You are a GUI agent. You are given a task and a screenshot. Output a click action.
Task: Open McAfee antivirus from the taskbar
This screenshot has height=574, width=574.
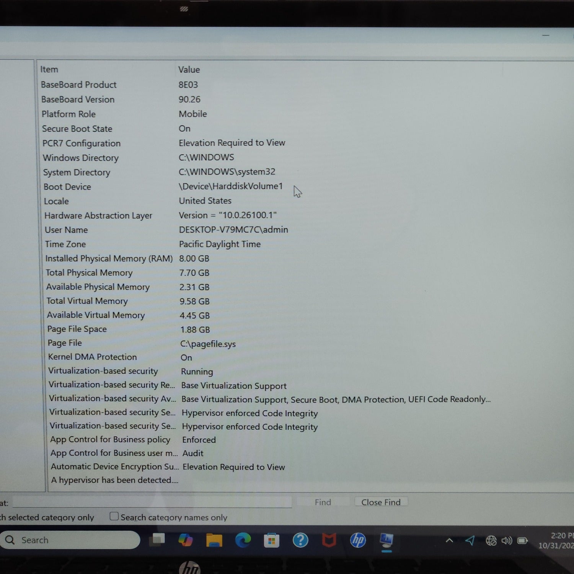pyautogui.click(x=329, y=540)
